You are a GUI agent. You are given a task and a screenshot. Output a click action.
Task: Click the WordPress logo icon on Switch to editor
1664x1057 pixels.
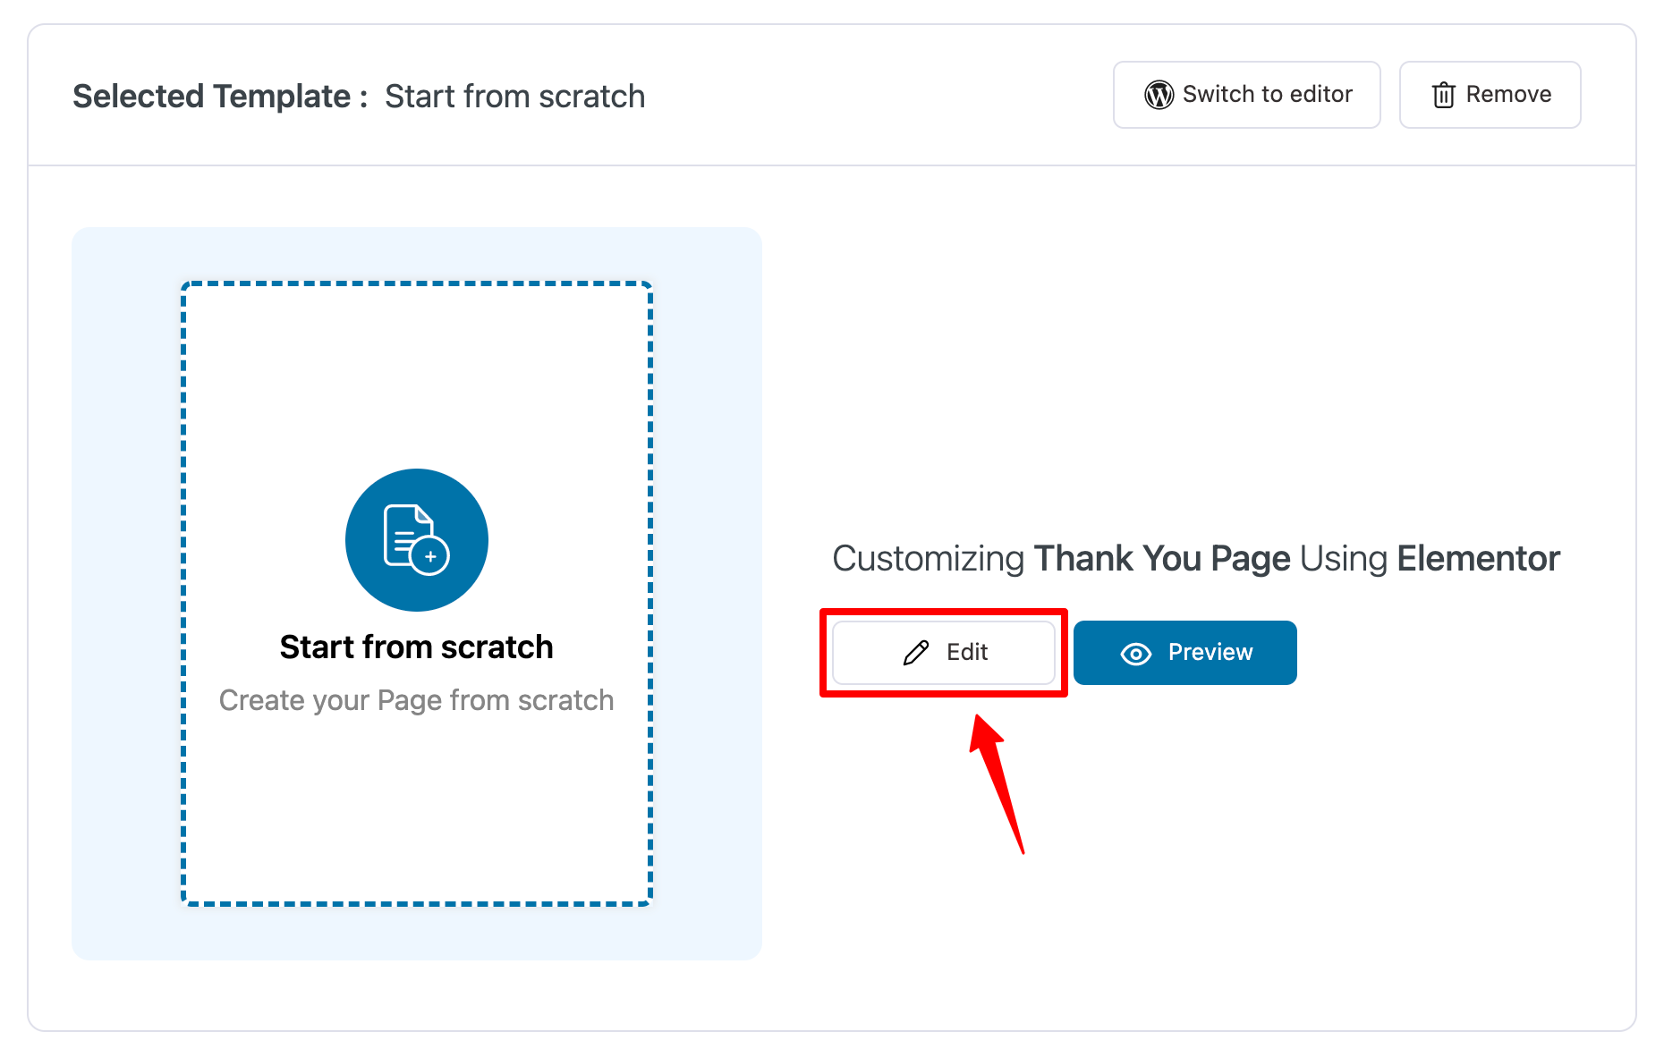pyautogui.click(x=1159, y=94)
